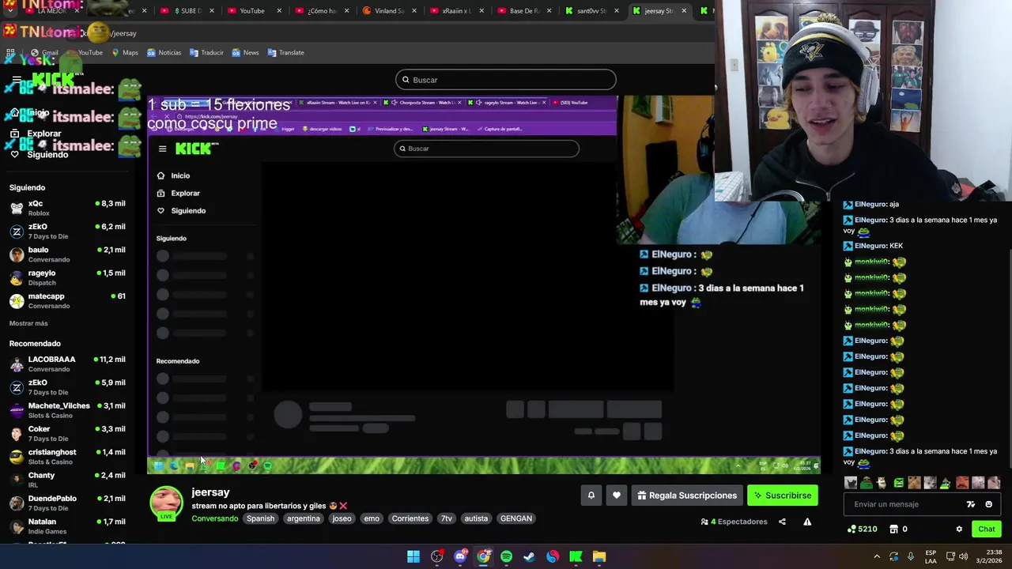Open zEKO channel with 6,2 mil viewers
Screen dimensions: 1012x569
(67, 231)
